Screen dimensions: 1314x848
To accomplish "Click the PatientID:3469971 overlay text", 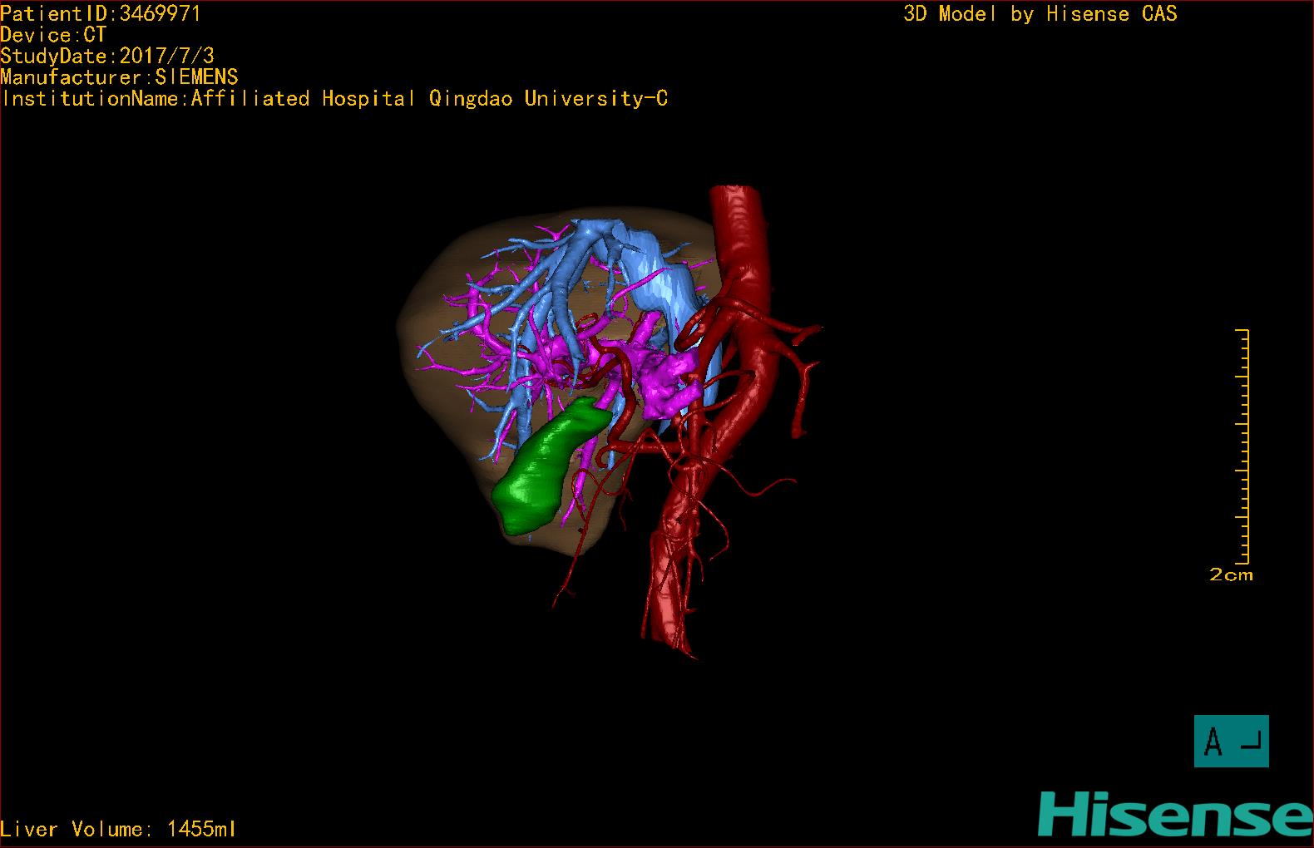I will tap(101, 13).
